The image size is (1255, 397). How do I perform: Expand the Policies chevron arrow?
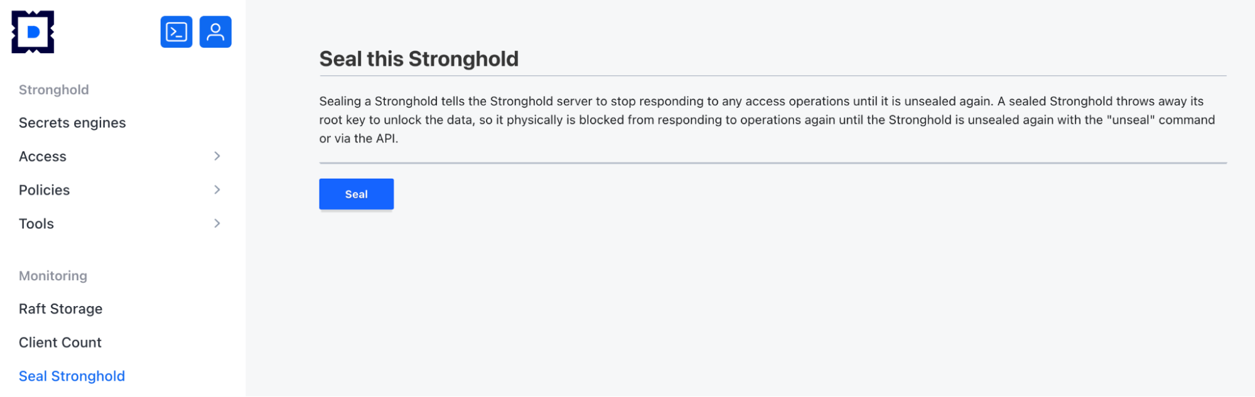coord(217,189)
